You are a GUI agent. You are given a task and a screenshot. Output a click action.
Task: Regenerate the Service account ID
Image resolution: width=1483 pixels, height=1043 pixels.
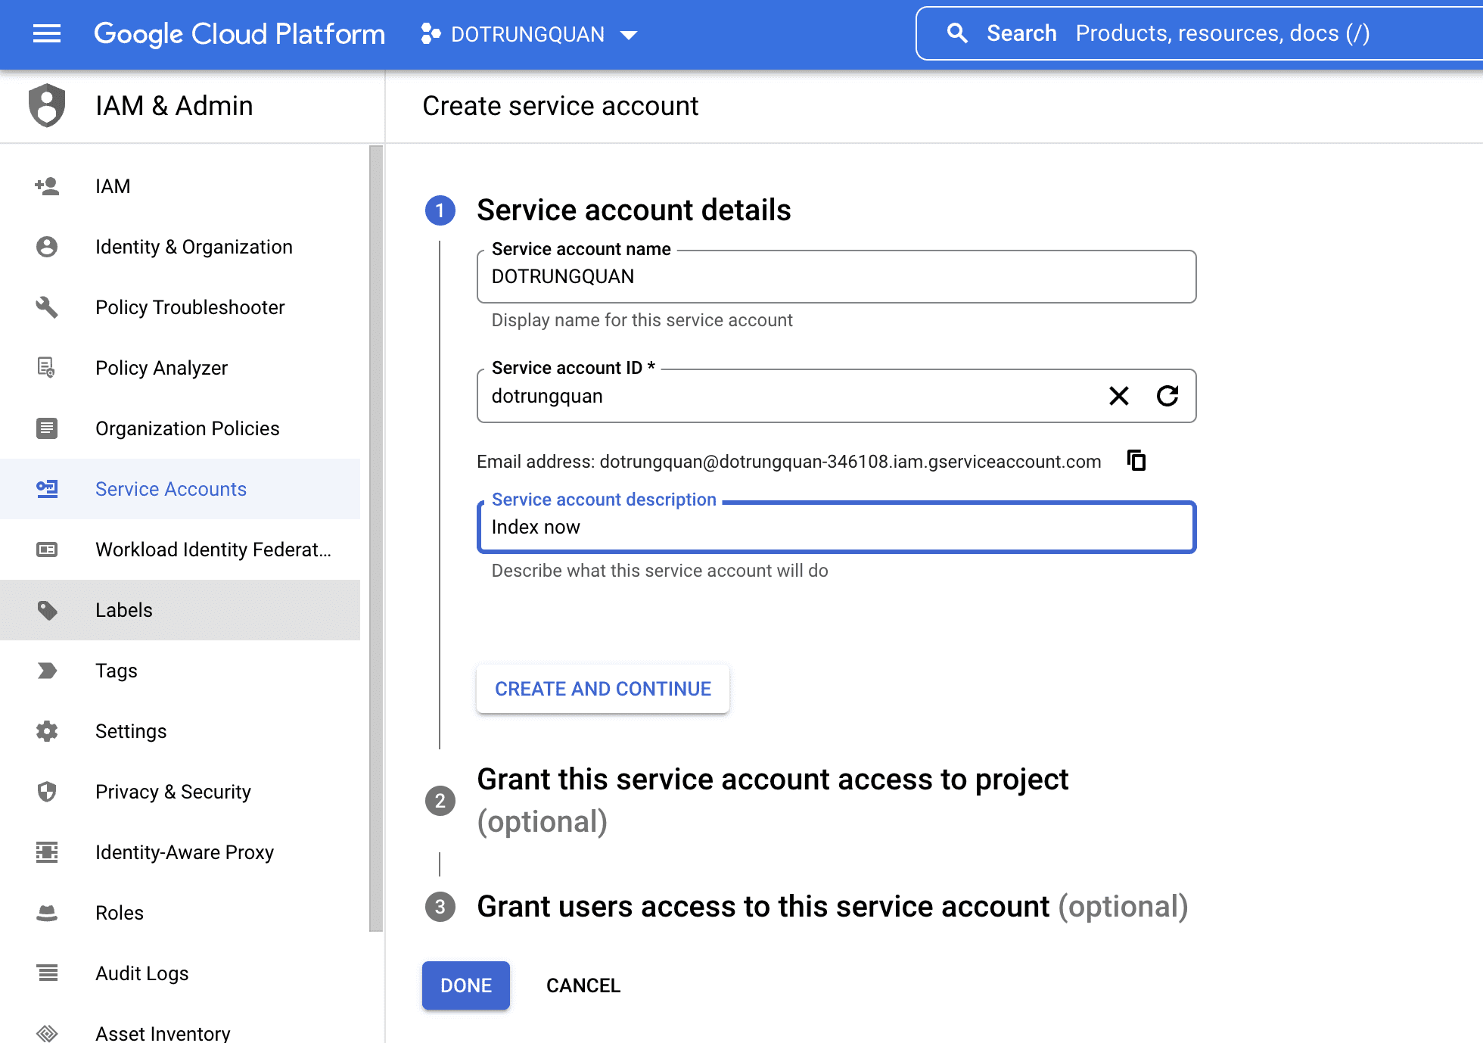(x=1167, y=396)
